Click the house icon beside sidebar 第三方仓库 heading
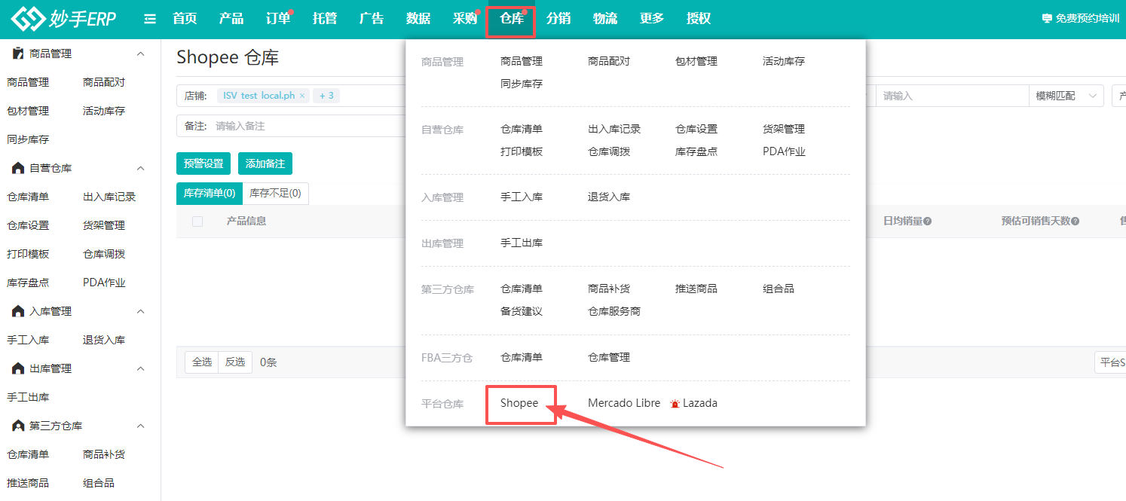This screenshot has height=501, width=1126. point(18,426)
